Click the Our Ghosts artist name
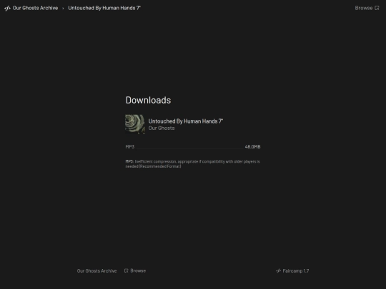 click(x=162, y=128)
